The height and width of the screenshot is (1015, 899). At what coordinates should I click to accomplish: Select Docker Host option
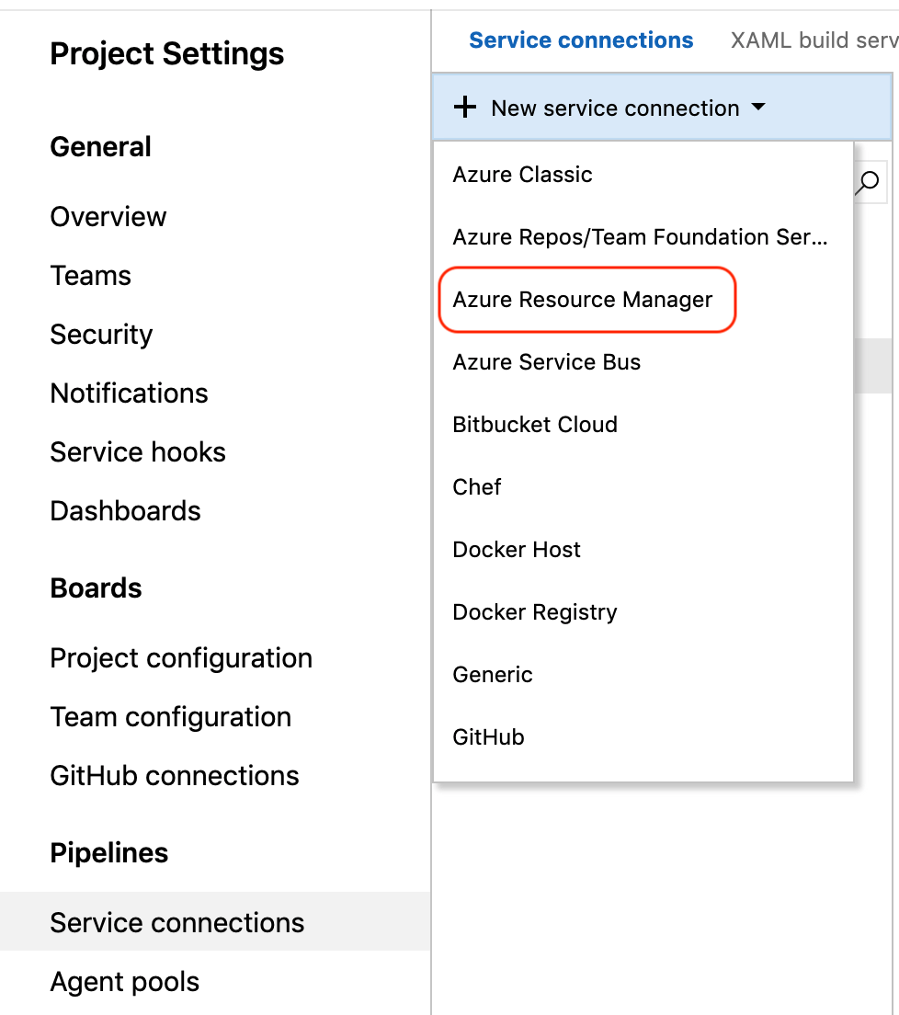pos(517,550)
